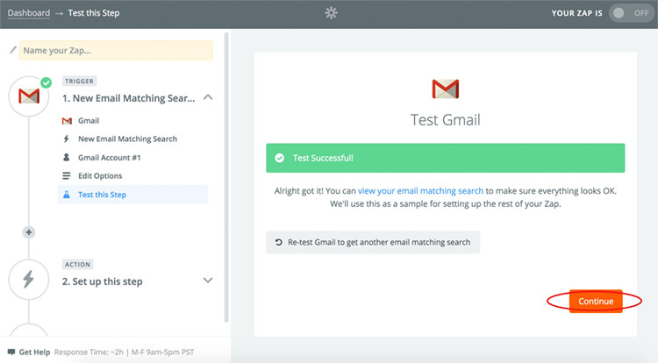Click the Get Help chat icon
The height and width of the screenshot is (363, 658).
(11, 352)
